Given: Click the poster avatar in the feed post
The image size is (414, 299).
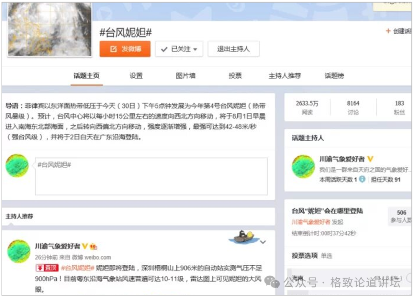Looking at the screenshot, I should click(19, 251).
